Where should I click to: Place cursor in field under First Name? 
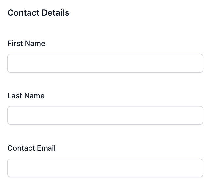click(105, 63)
